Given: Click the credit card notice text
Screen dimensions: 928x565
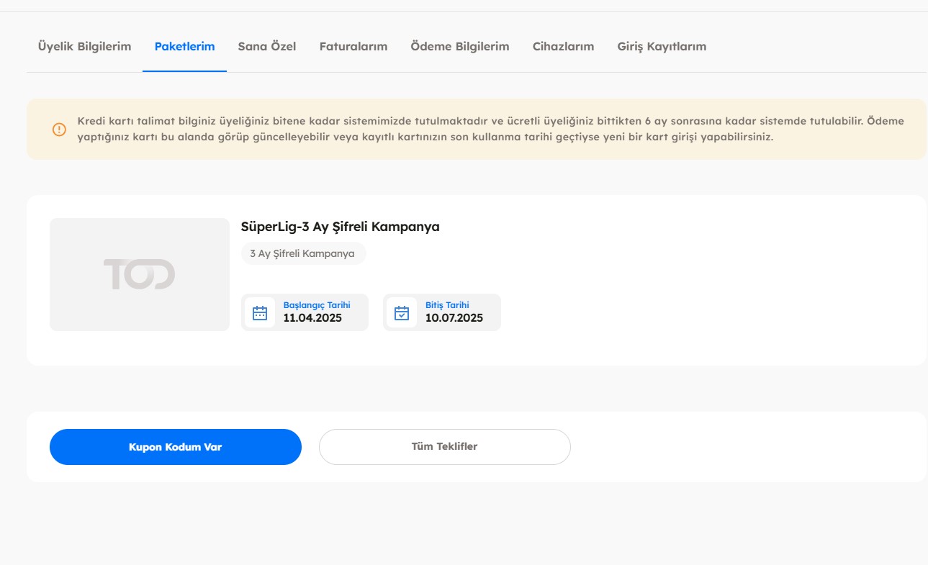Looking at the screenshot, I should coord(490,129).
